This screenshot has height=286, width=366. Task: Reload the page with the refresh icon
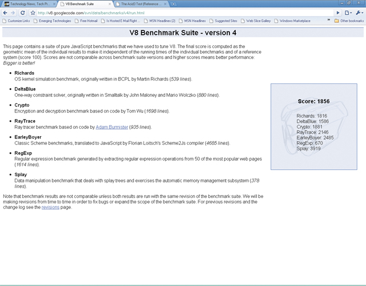pos(23,13)
